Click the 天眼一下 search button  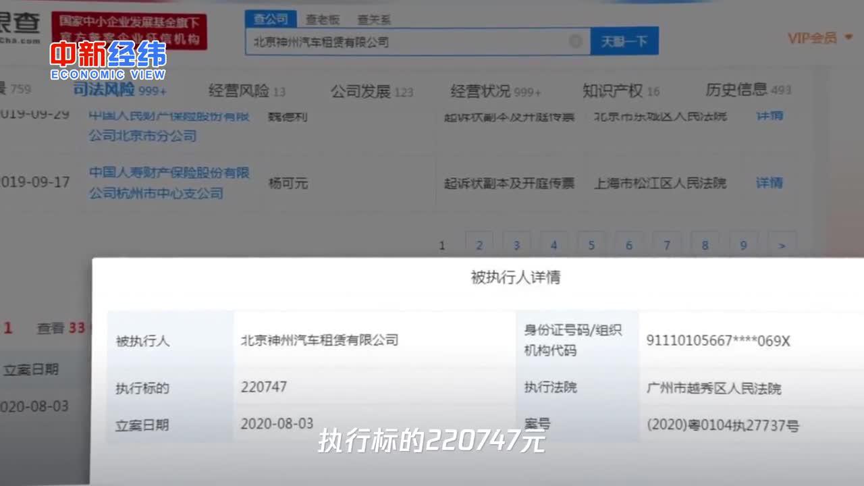coord(624,41)
